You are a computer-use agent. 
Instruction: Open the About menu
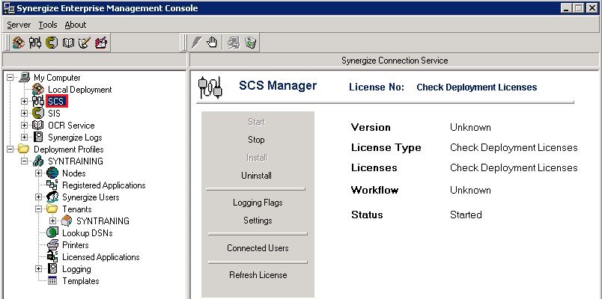[x=75, y=25]
